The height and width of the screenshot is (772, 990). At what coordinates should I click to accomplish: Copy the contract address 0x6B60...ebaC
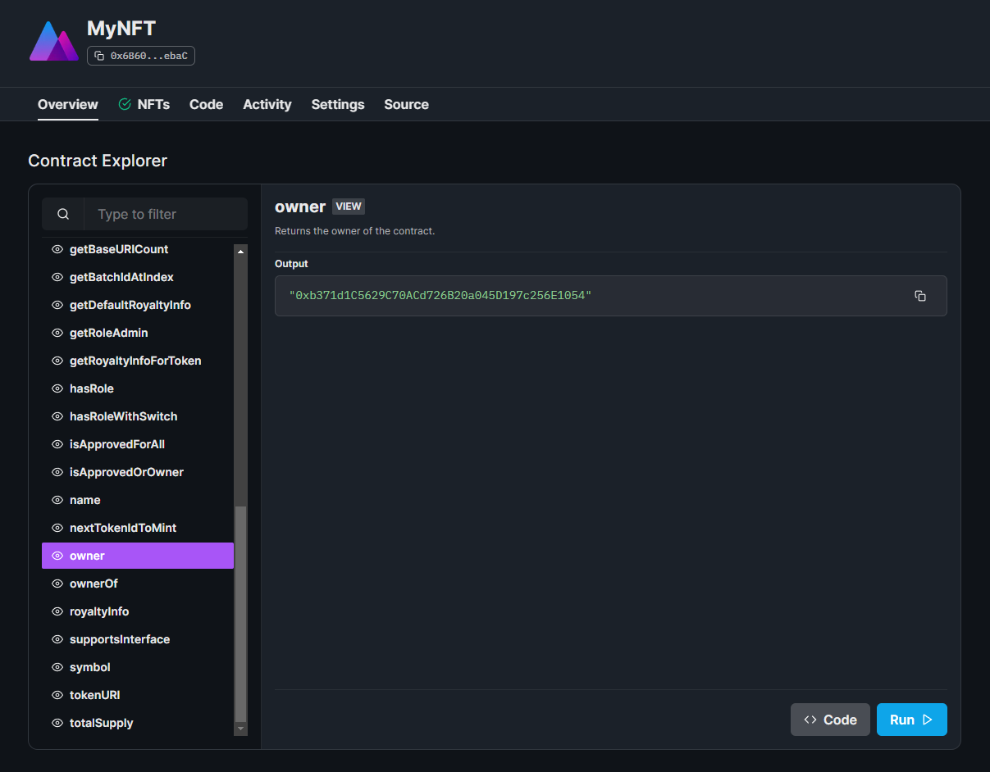(141, 56)
